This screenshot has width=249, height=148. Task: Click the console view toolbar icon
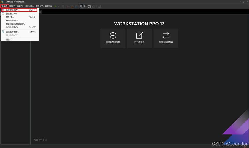(99, 6)
